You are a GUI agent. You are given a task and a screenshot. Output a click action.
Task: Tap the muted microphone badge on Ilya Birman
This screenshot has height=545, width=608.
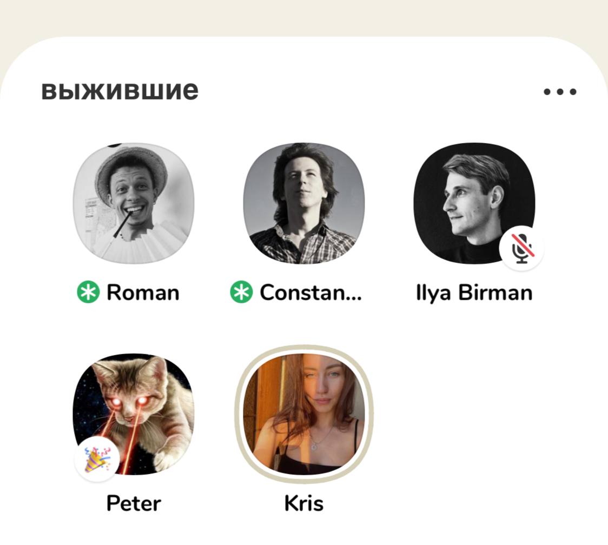pyautogui.click(x=521, y=248)
